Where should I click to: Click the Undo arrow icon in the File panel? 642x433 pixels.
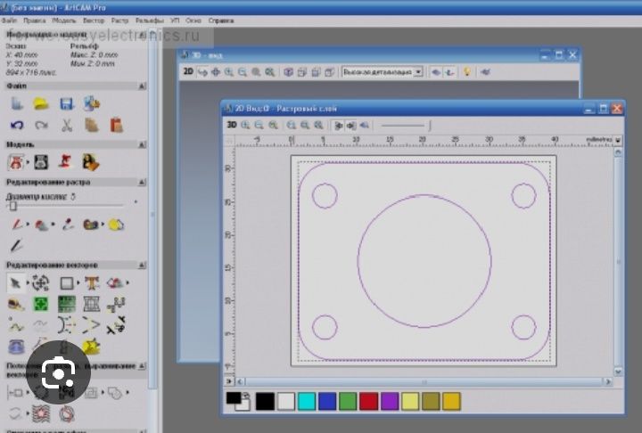tap(16, 126)
